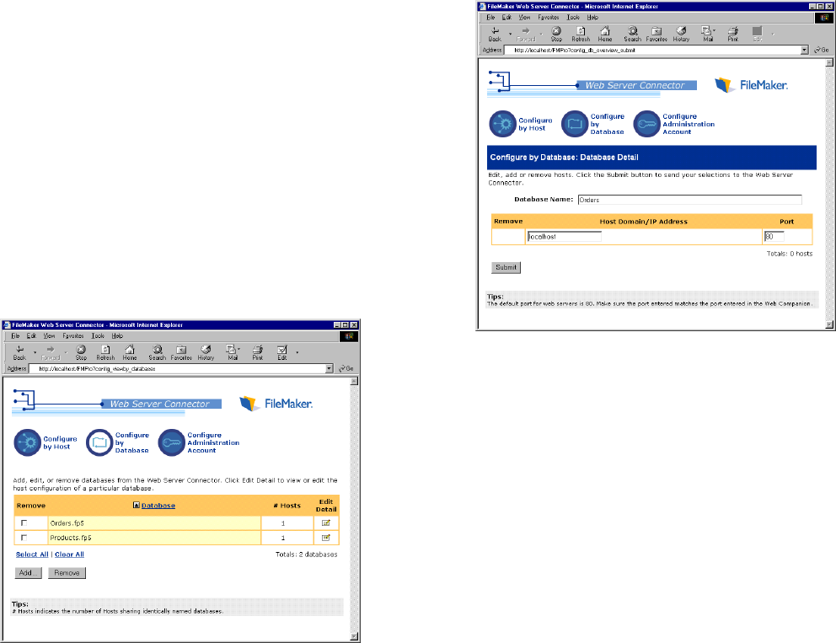
Task: Open Tools menu in Database Detail window
Action: (x=573, y=18)
